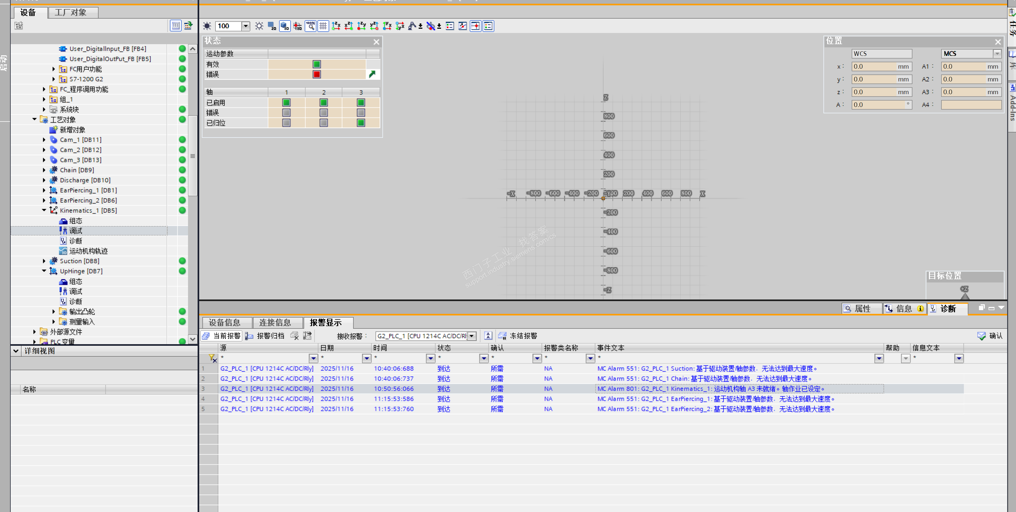1016x512 pixels.
Task: Select the ZY plane view icon
Action: [x=361, y=26]
